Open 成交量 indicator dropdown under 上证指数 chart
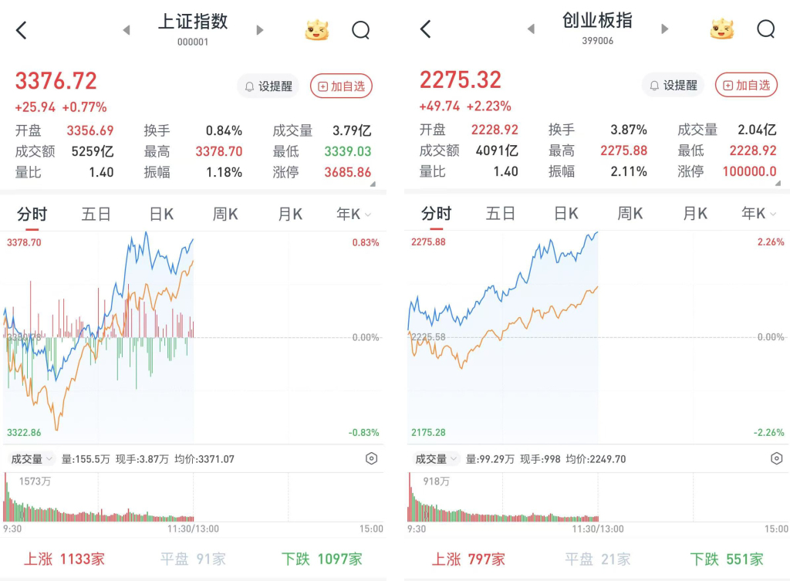The width and height of the screenshot is (790, 581). (31, 459)
